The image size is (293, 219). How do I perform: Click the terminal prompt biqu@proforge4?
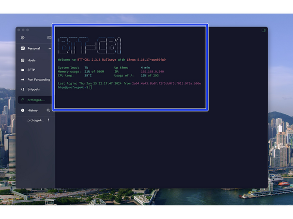tap(73, 87)
